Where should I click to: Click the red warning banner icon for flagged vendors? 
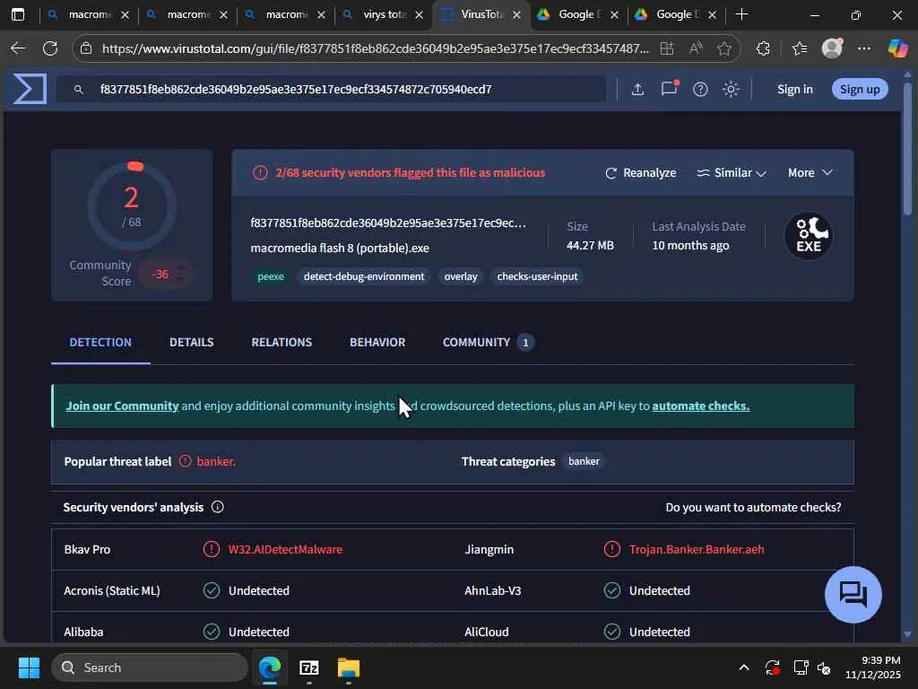tap(260, 173)
